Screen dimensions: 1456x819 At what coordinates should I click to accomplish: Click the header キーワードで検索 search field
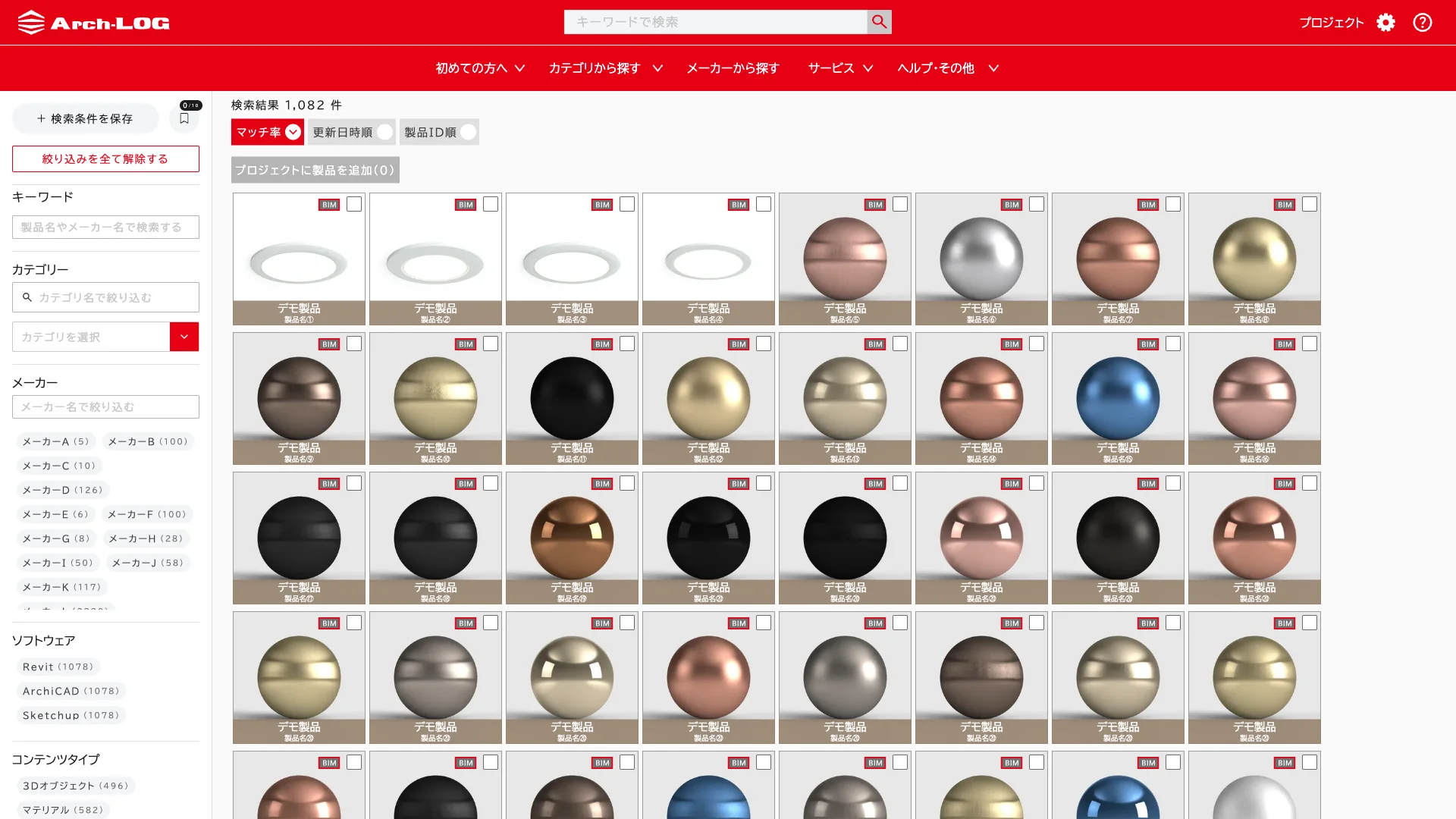715,22
